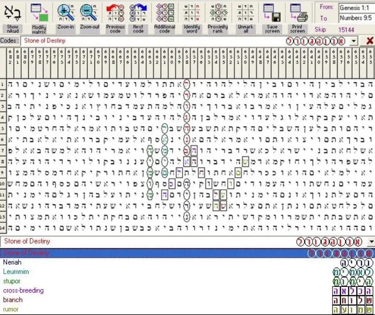Click column header 682
This screenshot has width=375, height=315.
tap(10, 63)
